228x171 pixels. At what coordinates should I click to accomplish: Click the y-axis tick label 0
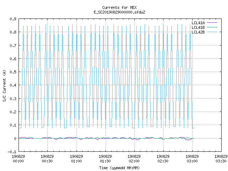click(15, 139)
